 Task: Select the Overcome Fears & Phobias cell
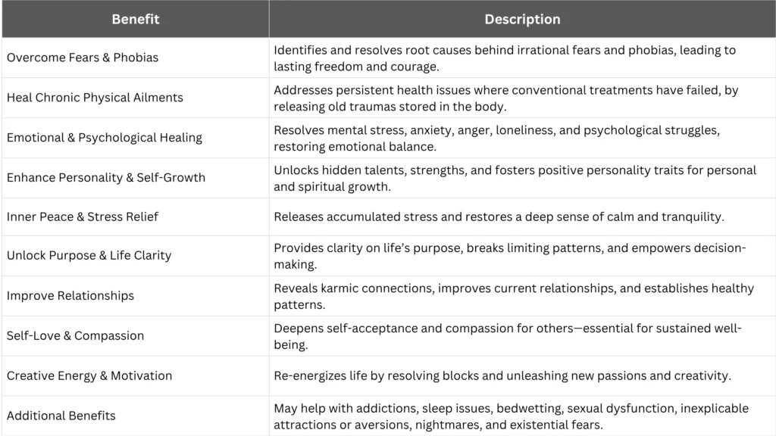(83, 58)
